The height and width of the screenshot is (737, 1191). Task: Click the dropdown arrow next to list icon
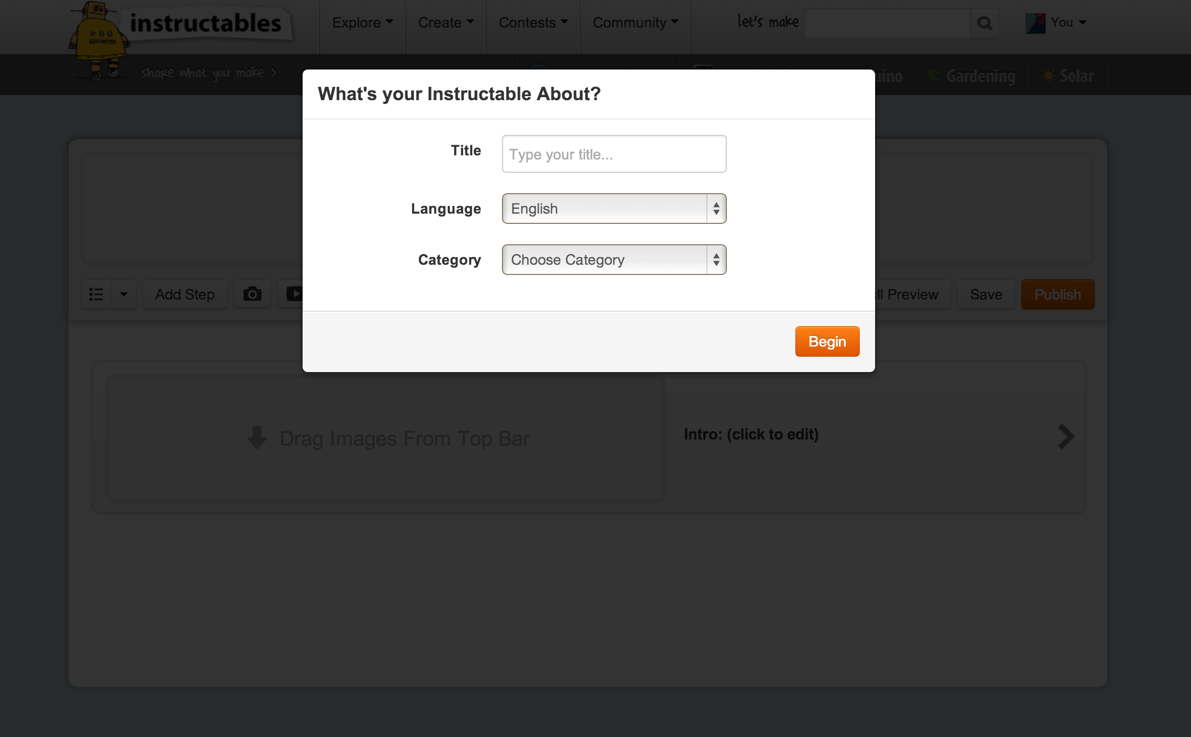click(123, 294)
